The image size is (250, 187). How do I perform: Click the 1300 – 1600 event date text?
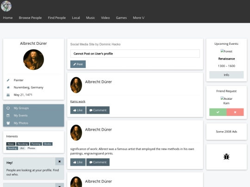(226, 66)
